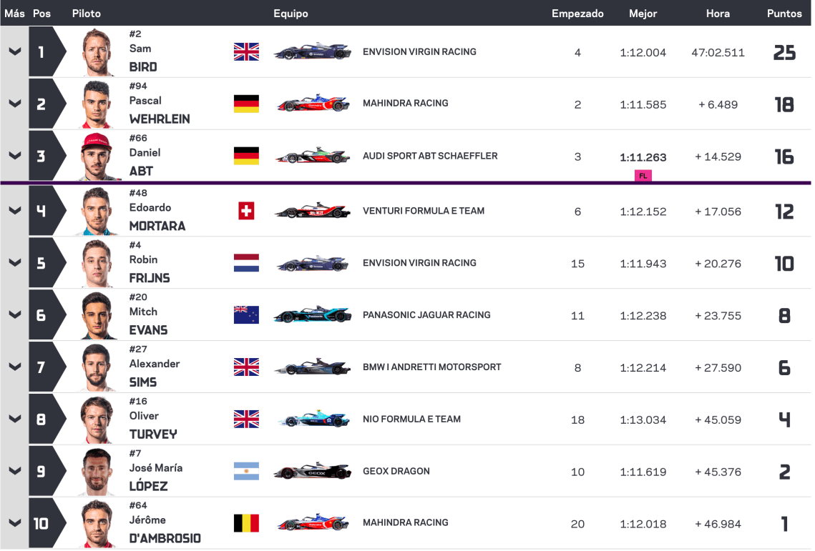Sort by the Puntos column header
The height and width of the screenshot is (551, 815).
click(x=784, y=14)
